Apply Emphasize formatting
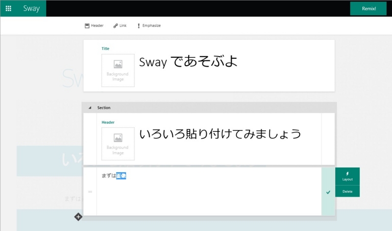 (149, 26)
